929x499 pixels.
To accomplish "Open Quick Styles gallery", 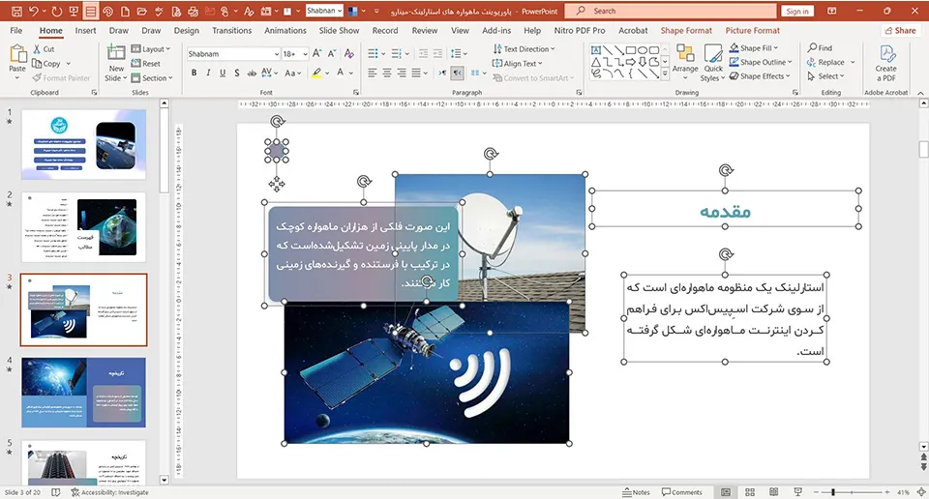I will tap(713, 62).
